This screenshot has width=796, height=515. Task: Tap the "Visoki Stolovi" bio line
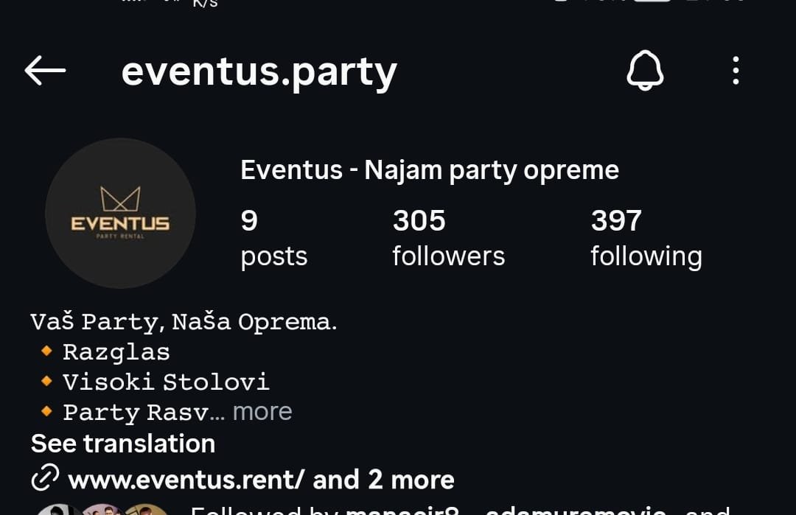point(166,382)
